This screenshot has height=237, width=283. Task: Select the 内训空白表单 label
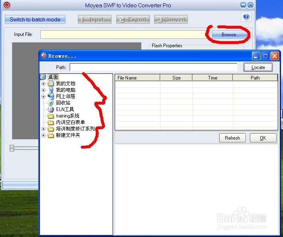point(70,122)
